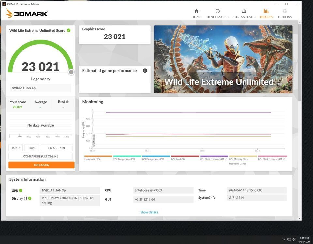Toggle GPU Memory Clock Frequency legend
Viewport: 313px width, 244px height.
(243, 160)
